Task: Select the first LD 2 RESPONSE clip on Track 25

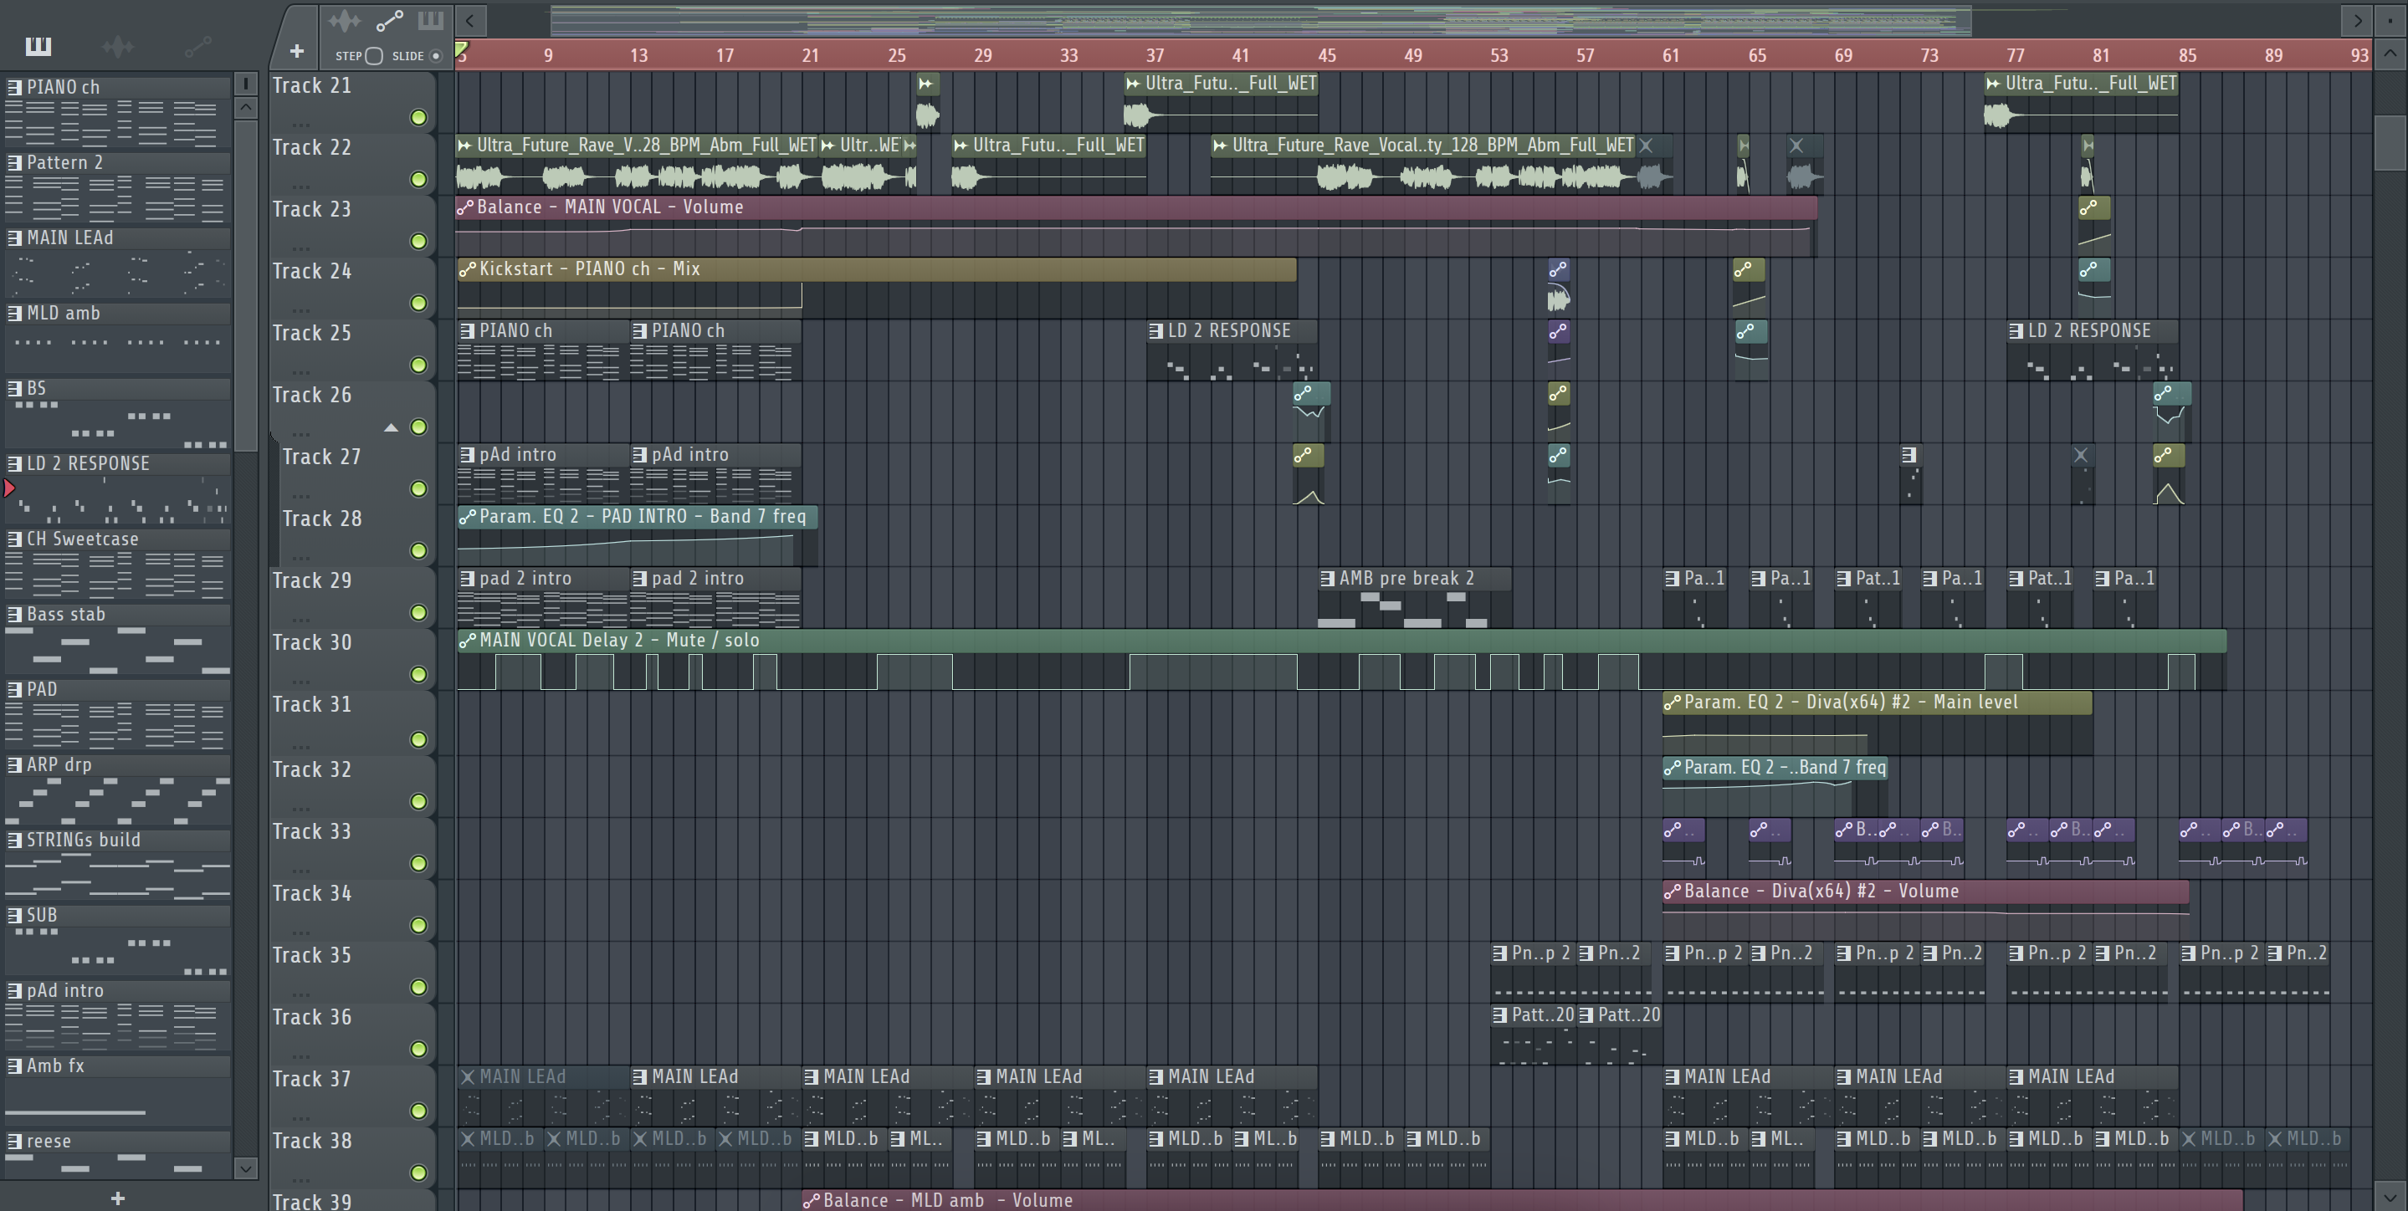Action: [1232, 350]
